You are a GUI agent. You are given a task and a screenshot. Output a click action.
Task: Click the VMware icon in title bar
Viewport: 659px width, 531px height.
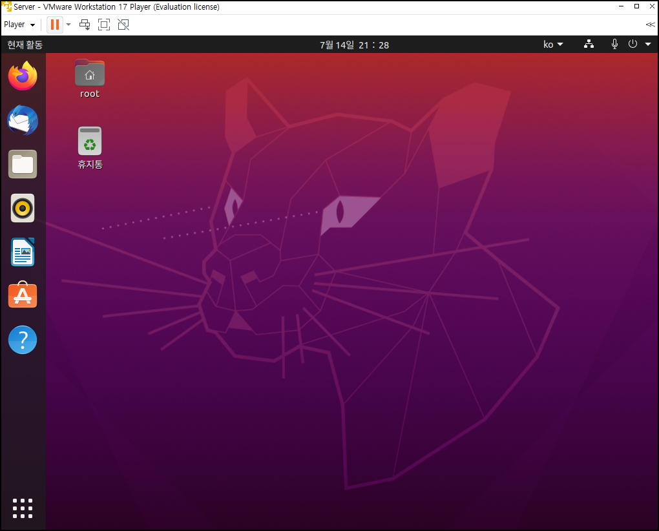pyautogui.click(x=6, y=6)
